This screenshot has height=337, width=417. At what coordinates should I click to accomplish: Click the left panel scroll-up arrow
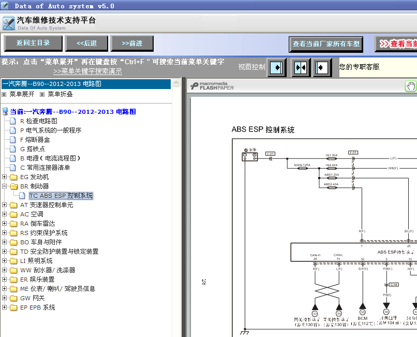(x=176, y=83)
